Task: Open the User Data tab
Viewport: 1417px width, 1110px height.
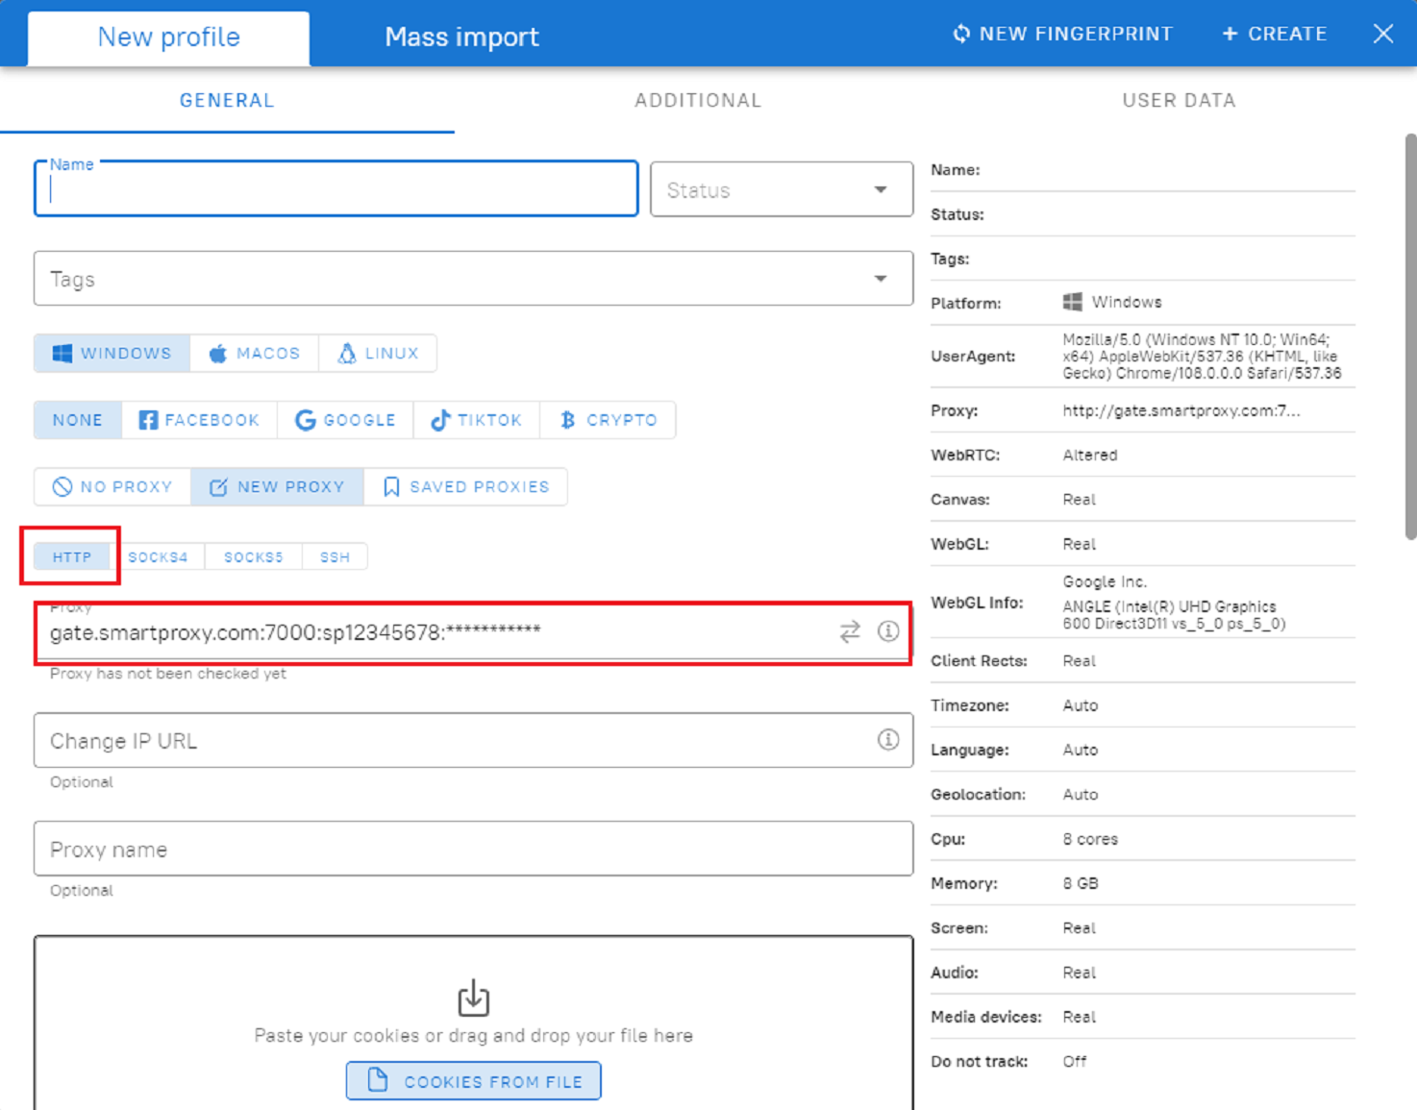Action: point(1179,100)
